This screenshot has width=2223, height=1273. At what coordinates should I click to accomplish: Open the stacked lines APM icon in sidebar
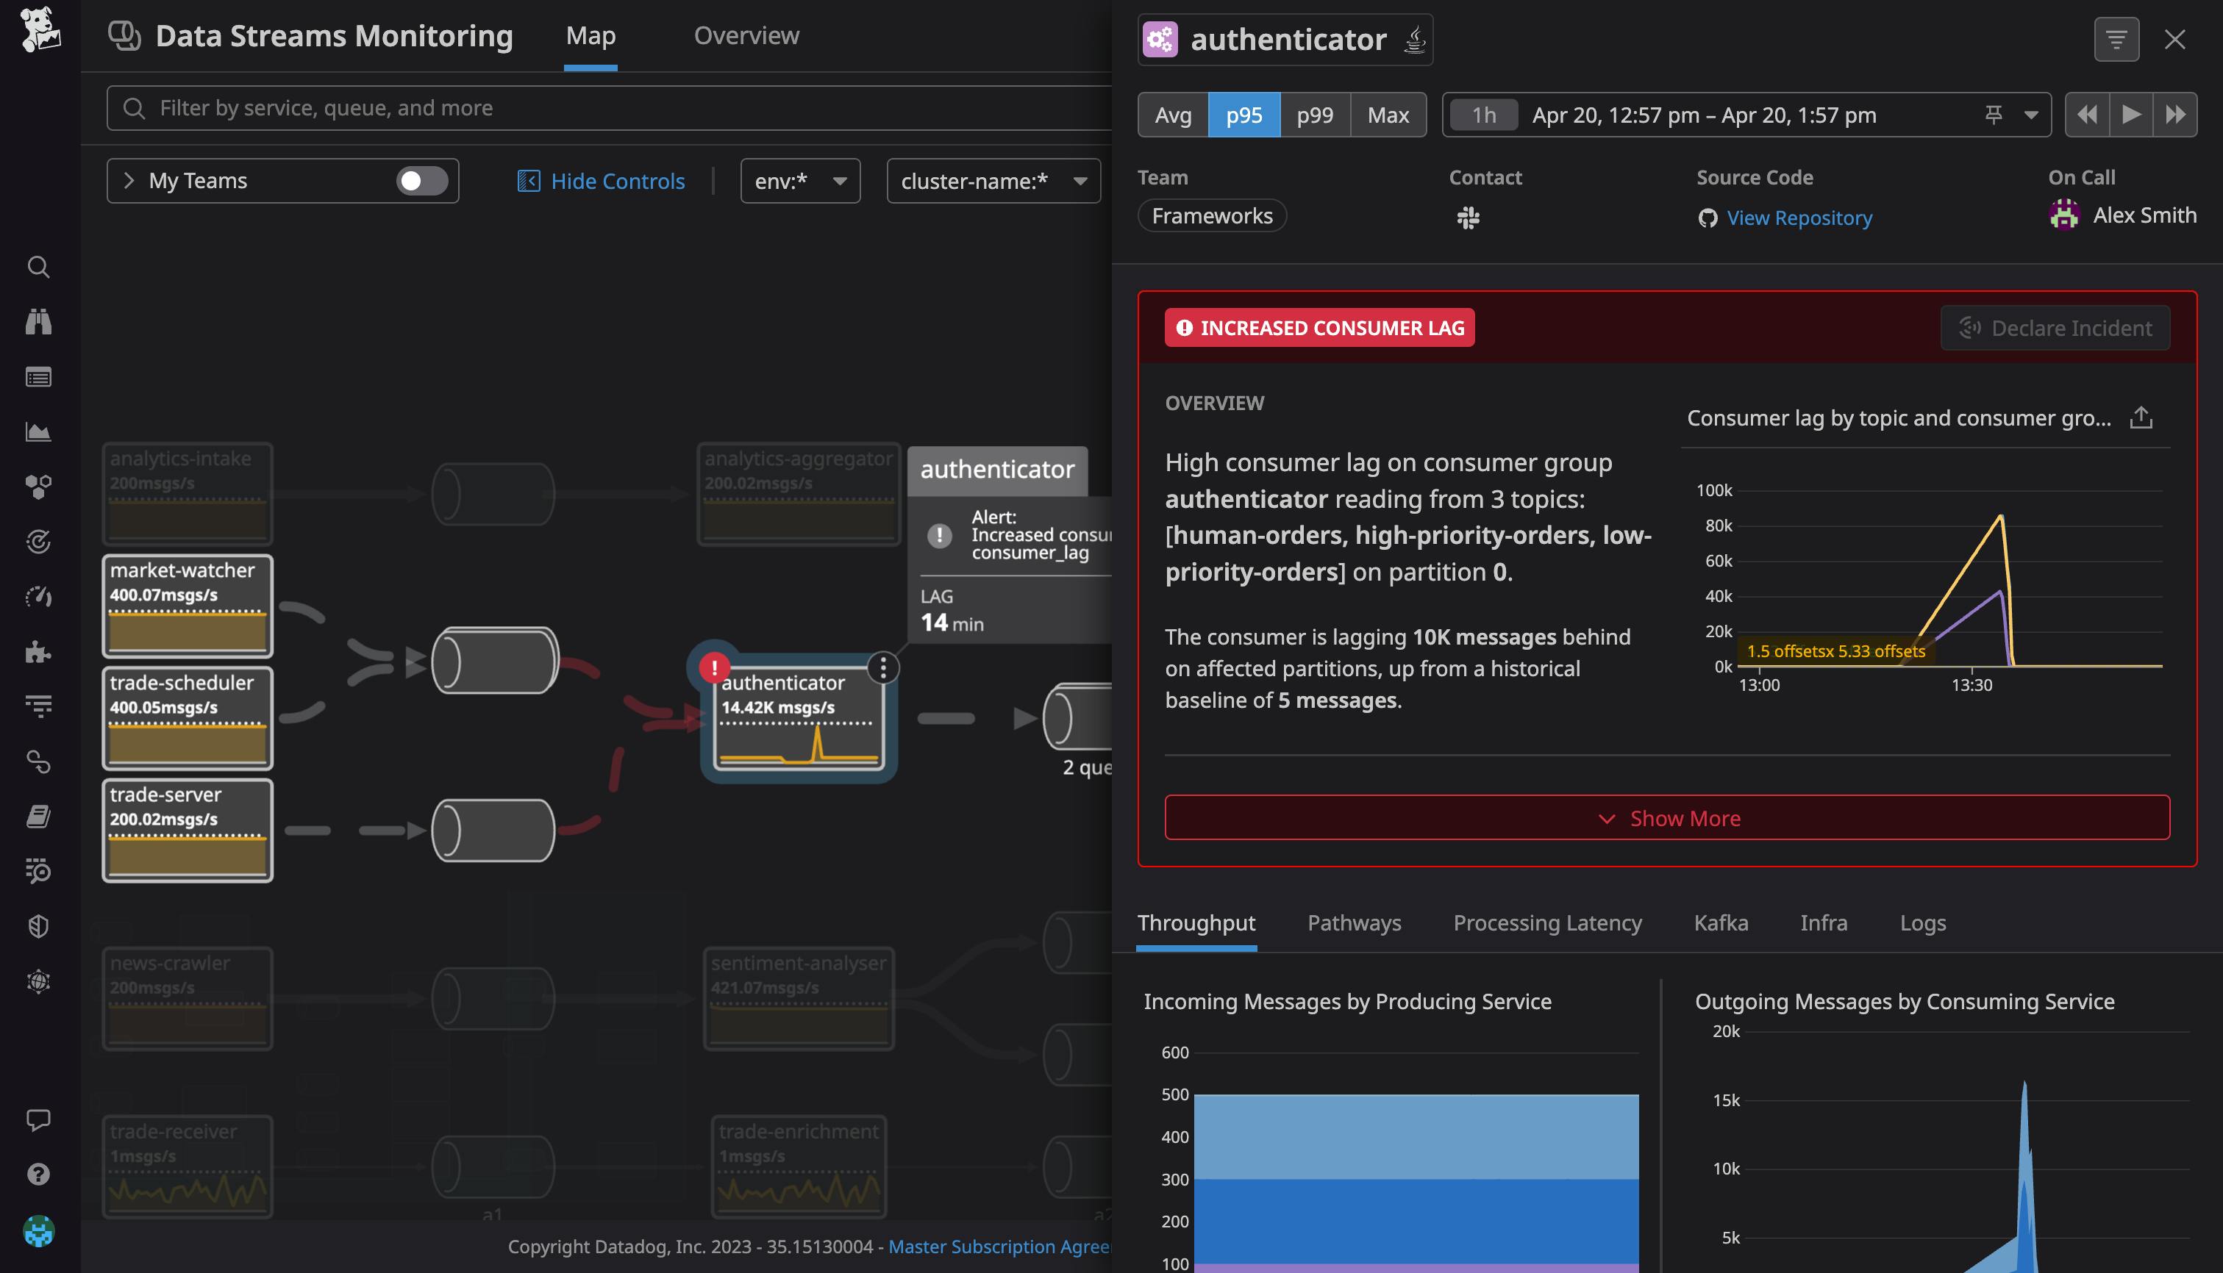pos(38,706)
